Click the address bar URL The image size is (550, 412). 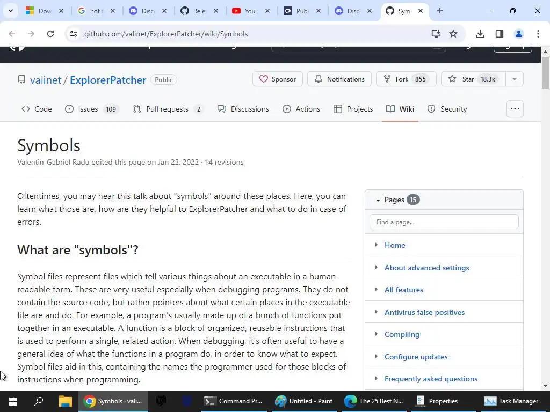click(x=166, y=34)
